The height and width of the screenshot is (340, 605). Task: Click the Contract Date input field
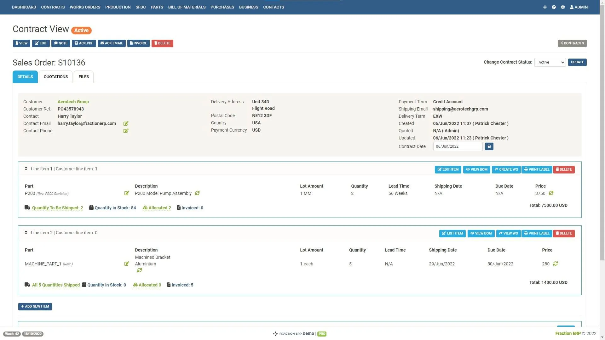458,146
